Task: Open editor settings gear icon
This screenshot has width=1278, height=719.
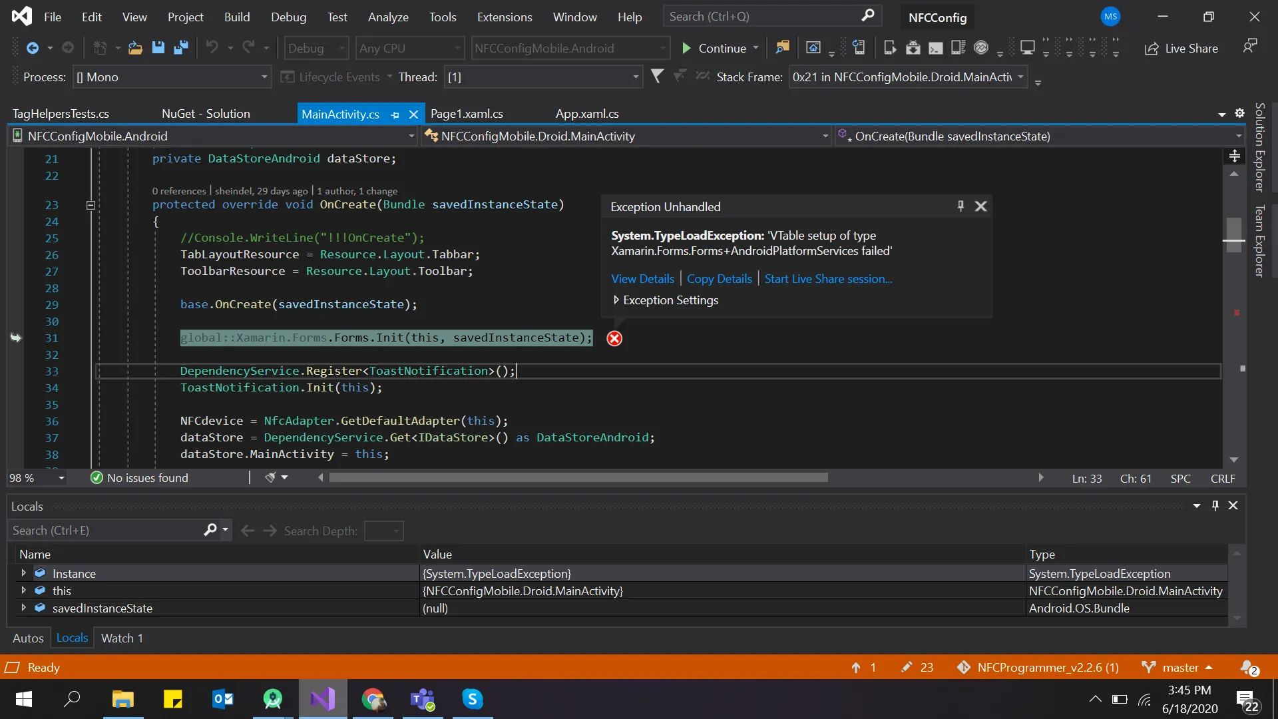Action: tap(1239, 113)
